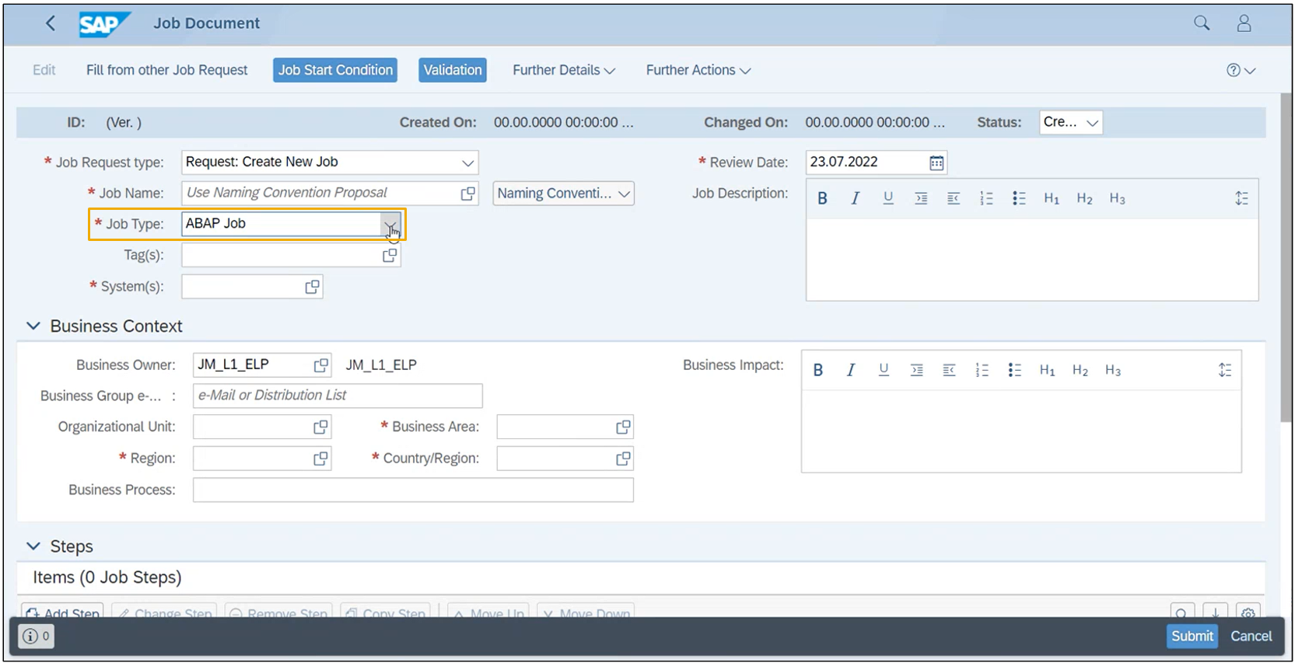Click the Submit button
This screenshot has height=663, width=1295.
(1192, 636)
